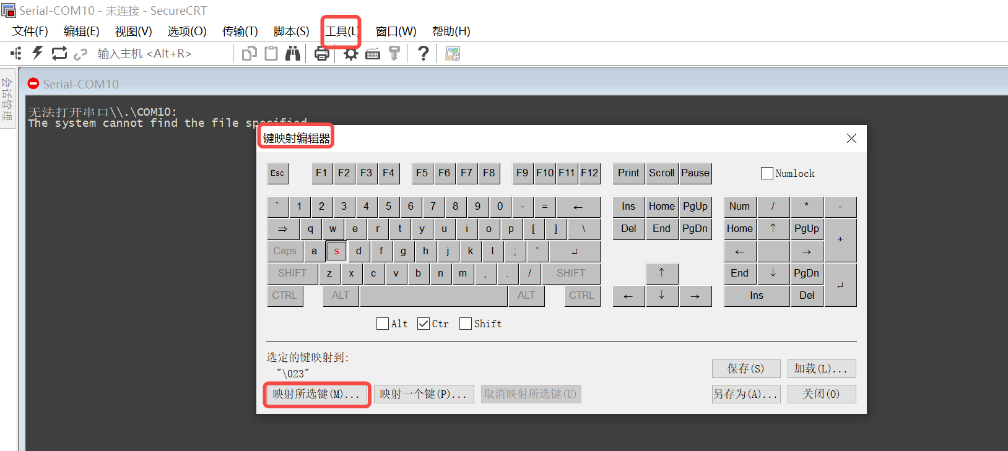Open the 帮助(H) menu
1008x451 pixels.
click(451, 32)
